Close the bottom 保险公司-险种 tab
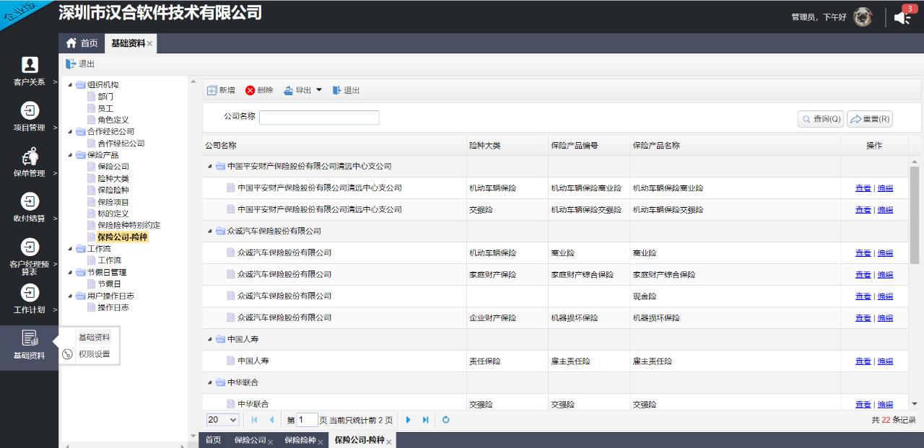924x448 pixels. click(x=388, y=442)
